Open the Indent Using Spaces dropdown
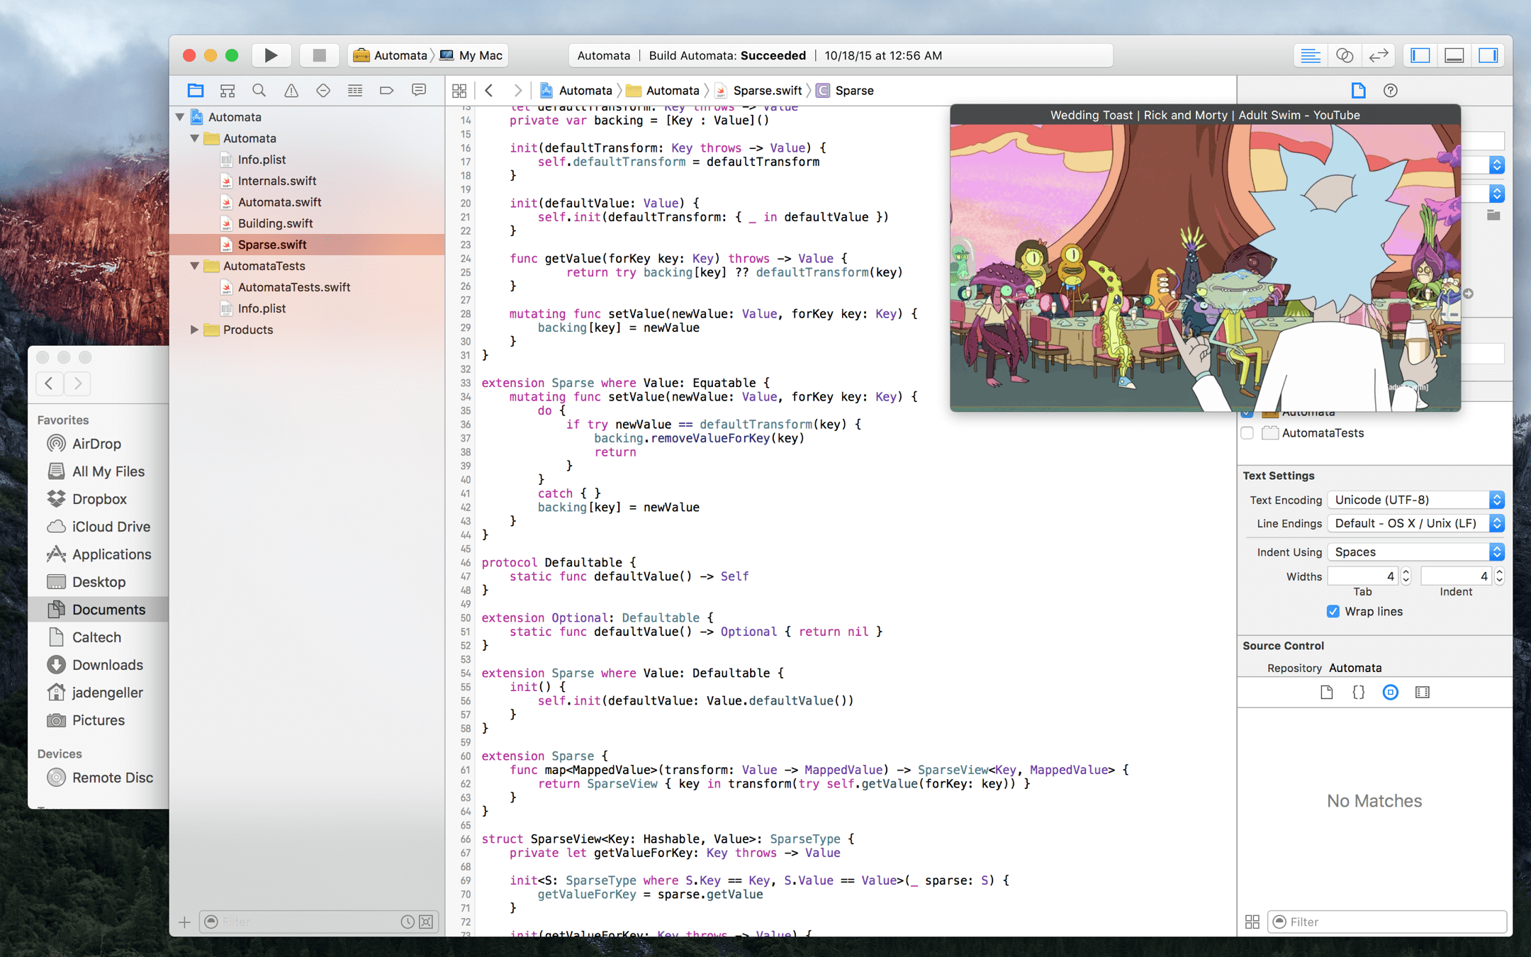The height and width of the screenshot is (957, 1531). click(1415, 552)
